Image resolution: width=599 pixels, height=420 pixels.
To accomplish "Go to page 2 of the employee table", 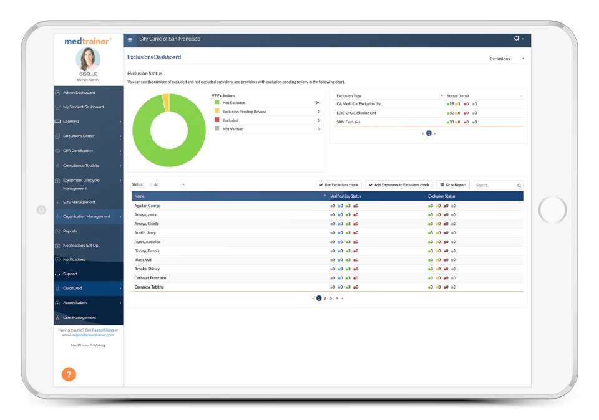I will pyautogui.click(x=324, y=298).
